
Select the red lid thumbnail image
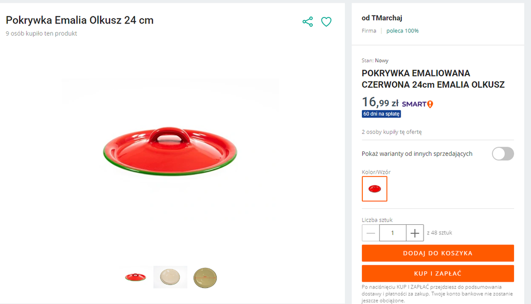(136, 277)
